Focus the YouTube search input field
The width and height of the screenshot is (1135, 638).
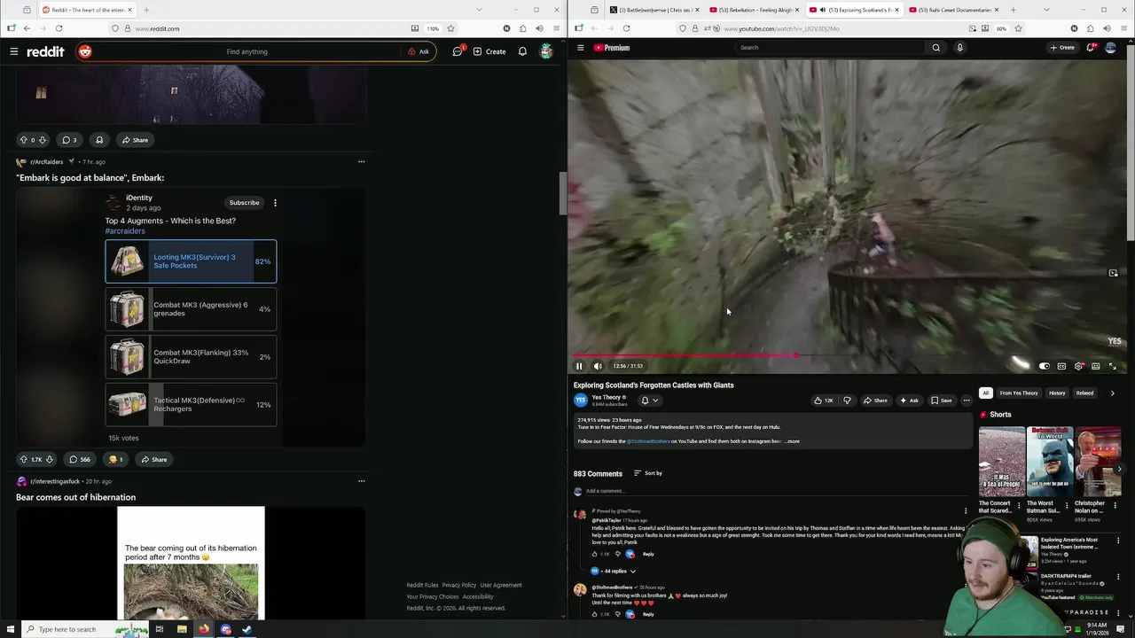pos(830,48)
